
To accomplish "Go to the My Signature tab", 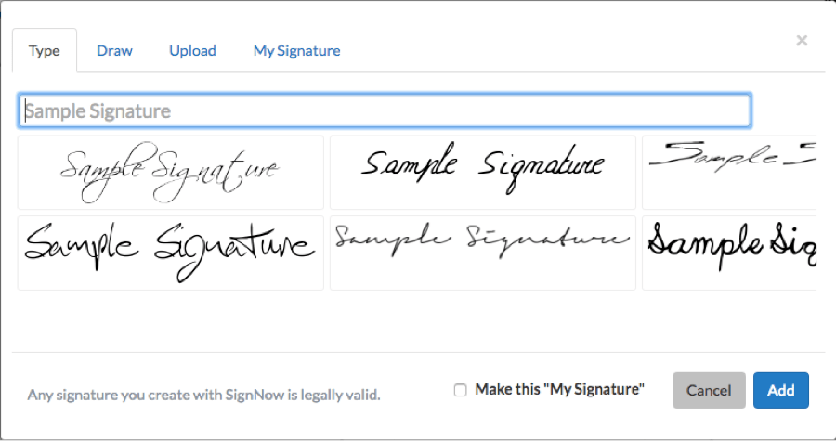I will (296, 51).
